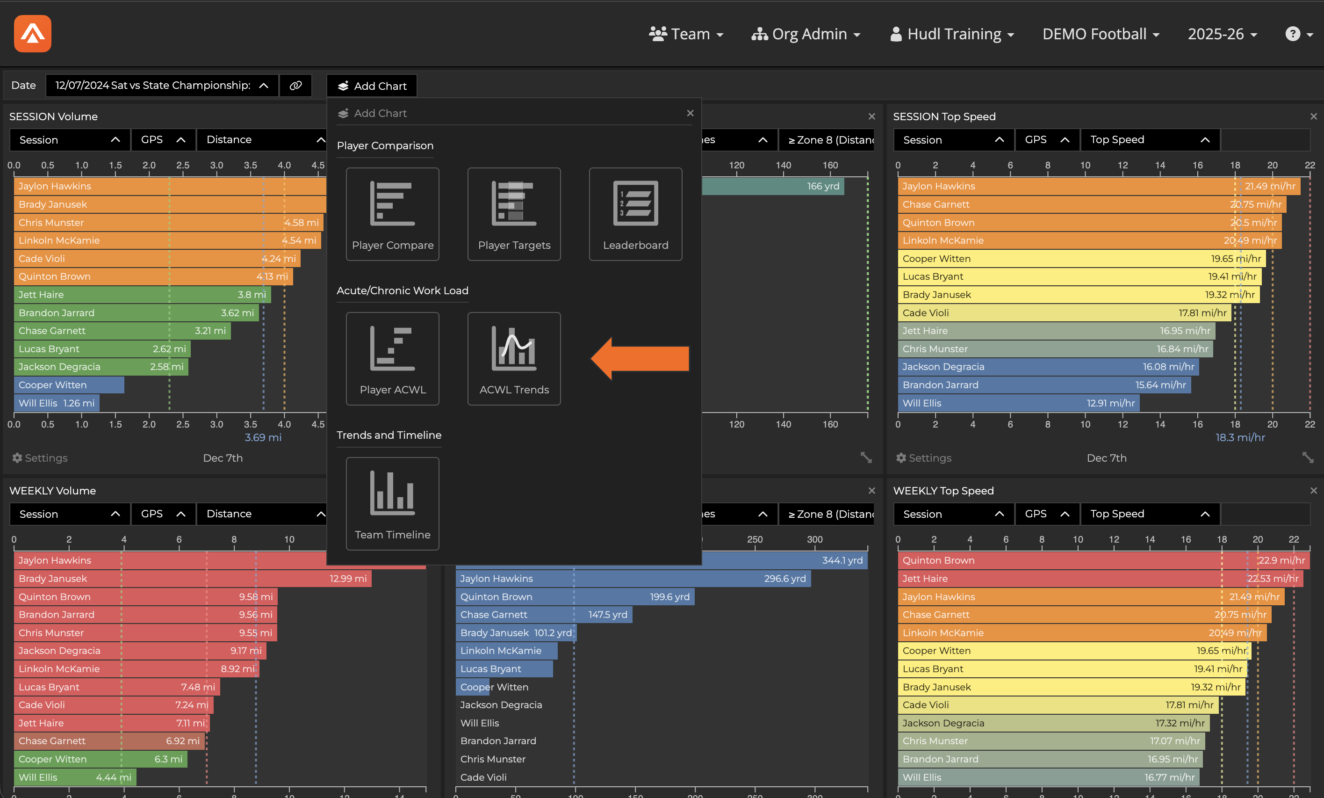Click Jaylon Hawkins bar in SESSION Top Speed
This screenshot has height=798, width=1324.
(x=1099, y=186)
